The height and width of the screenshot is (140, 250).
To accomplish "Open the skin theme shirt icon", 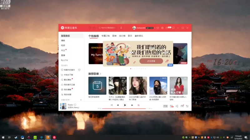I will pos(158,28).
